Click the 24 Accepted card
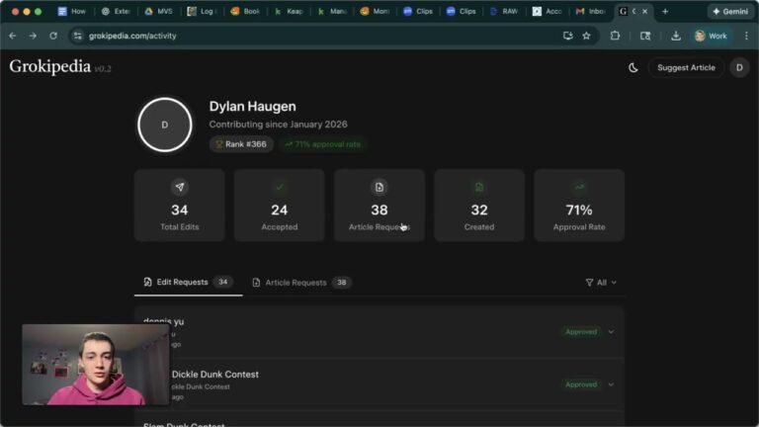 (x=280, y=205)
